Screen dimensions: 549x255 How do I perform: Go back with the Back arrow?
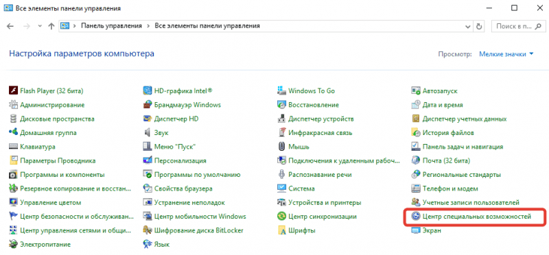click(10, 26)
